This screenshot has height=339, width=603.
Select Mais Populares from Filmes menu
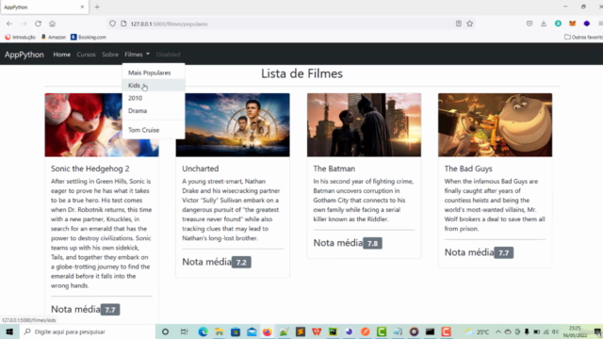pos(154,73)
